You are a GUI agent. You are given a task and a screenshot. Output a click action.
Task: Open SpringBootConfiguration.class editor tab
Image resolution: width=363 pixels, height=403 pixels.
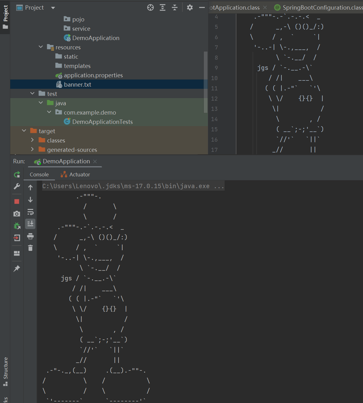tap(319, 7)
